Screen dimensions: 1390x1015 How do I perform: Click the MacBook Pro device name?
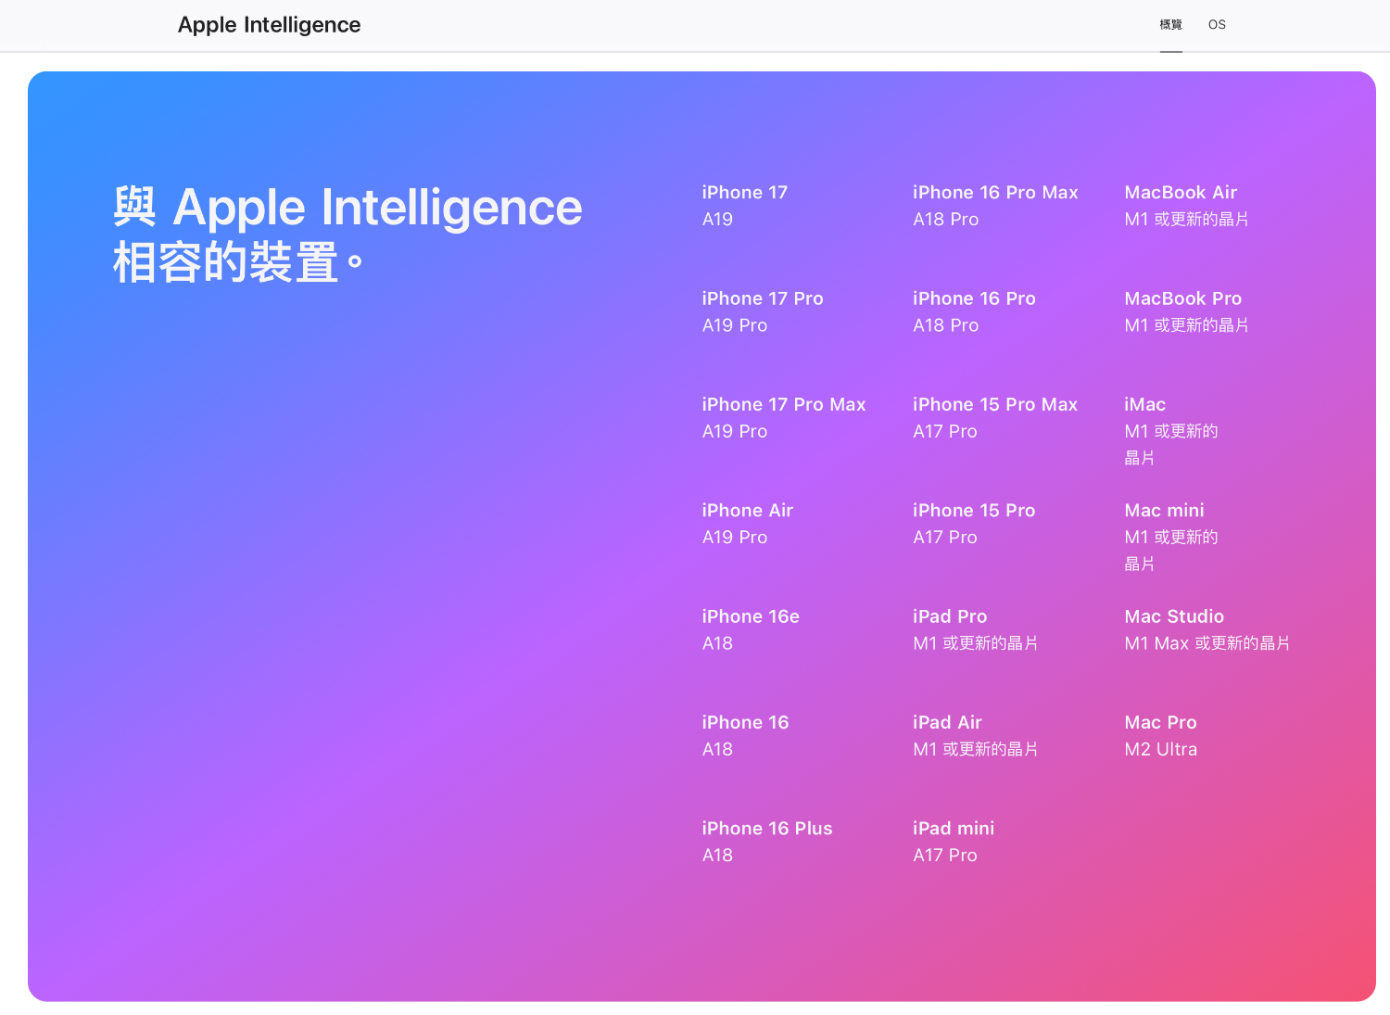coord(1182,299)
